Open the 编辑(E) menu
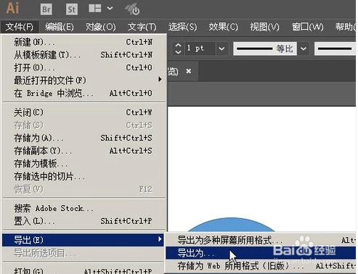 point(60,27)
